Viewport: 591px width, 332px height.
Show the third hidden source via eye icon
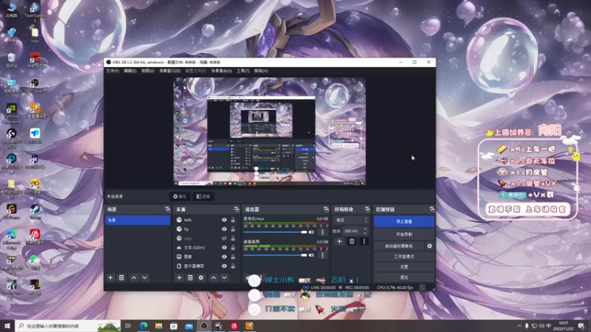[225, 238]
